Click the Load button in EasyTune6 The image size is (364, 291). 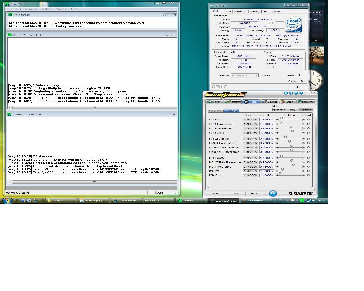tap(235, 194)
